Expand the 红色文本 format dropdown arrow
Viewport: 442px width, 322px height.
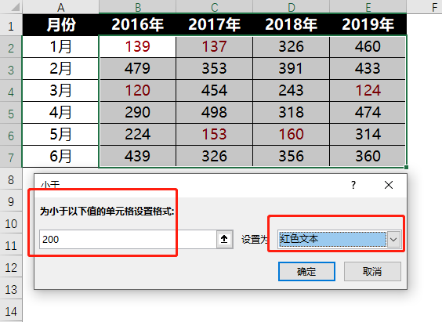(393, 240)
